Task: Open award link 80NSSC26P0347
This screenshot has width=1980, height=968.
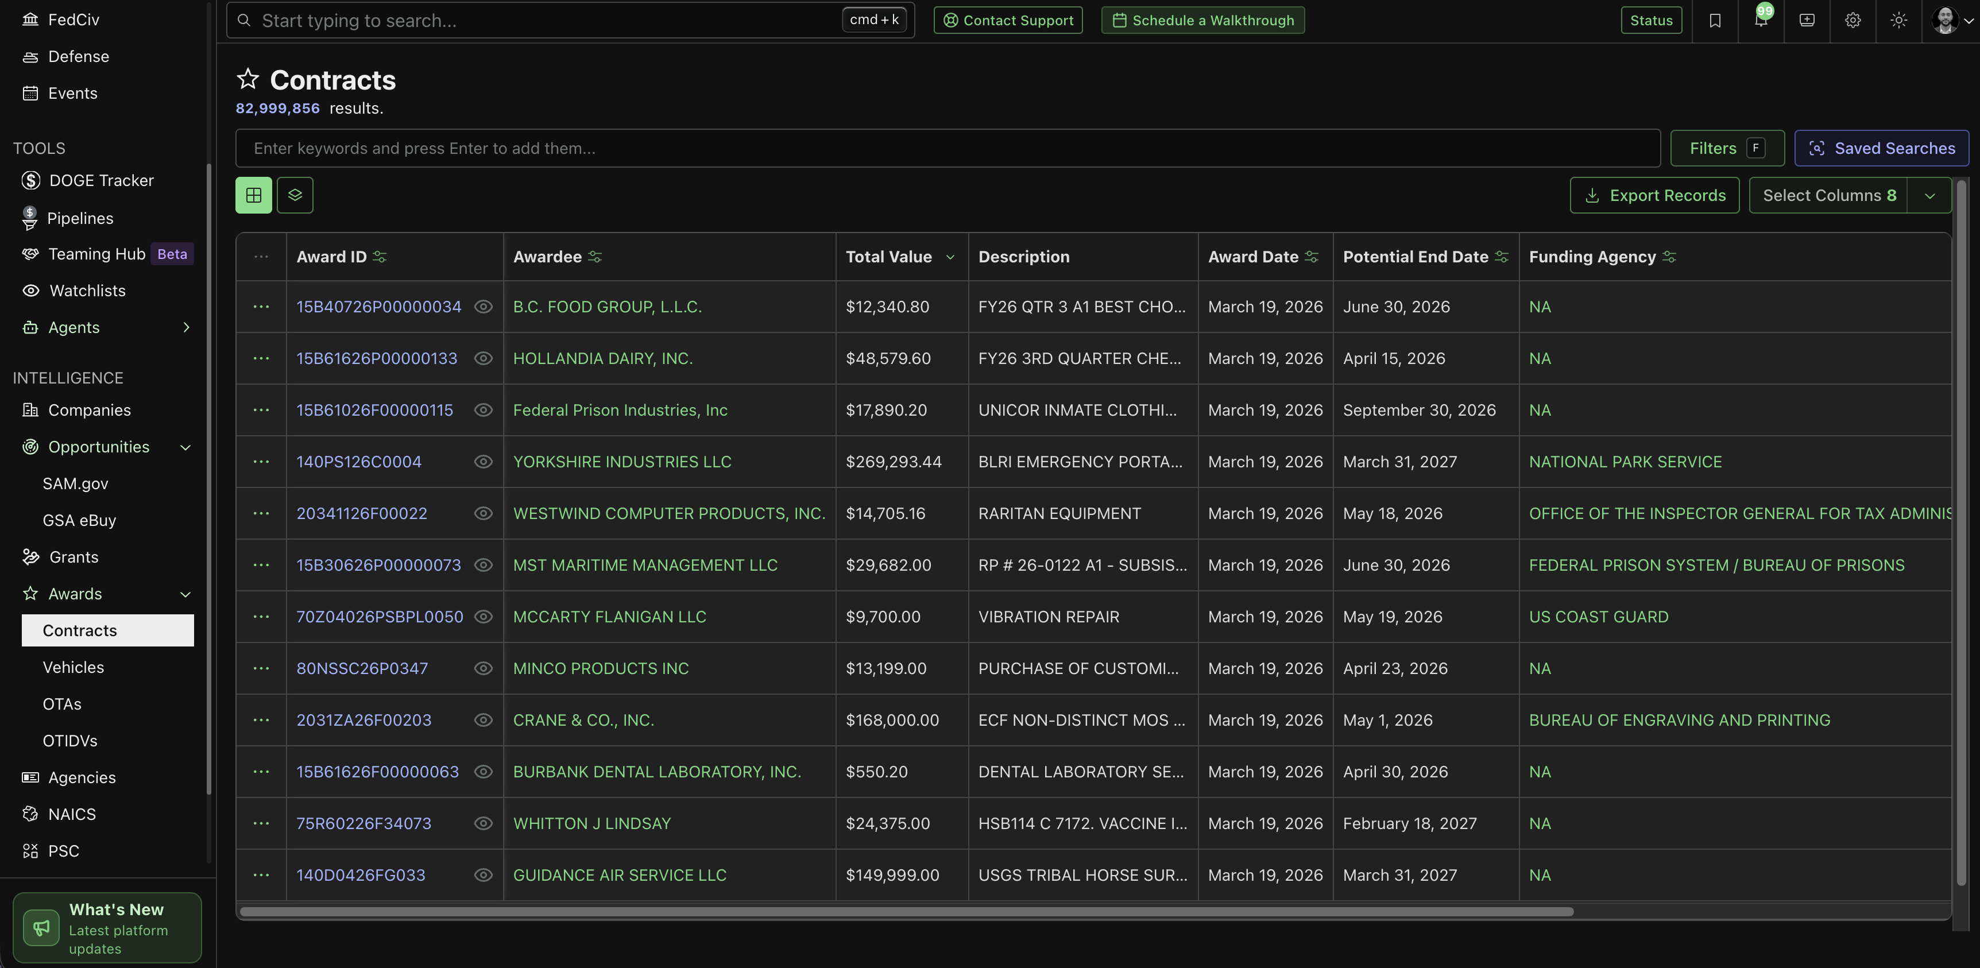Action: (362, 668)
